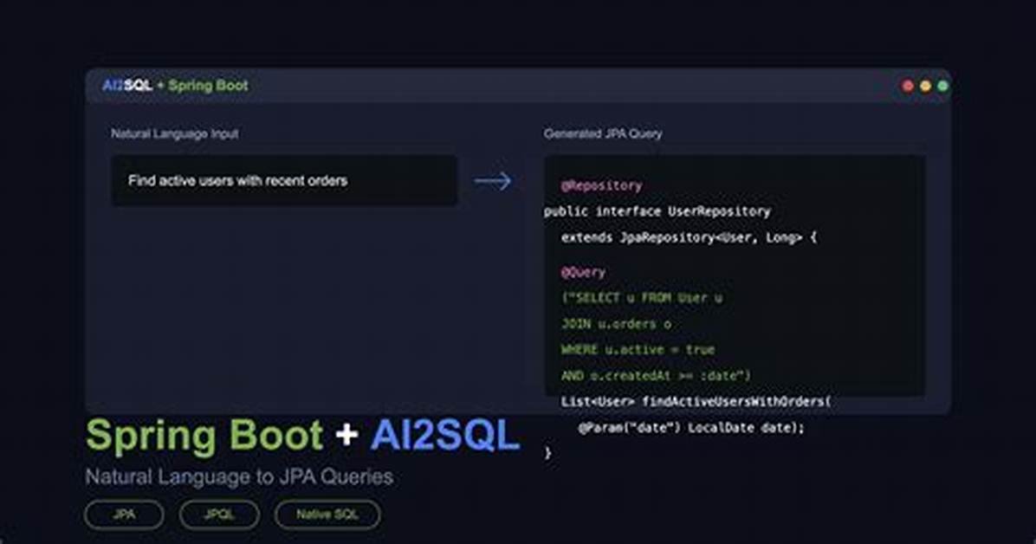Click the 'List<User> findActiveUsersWithOrders(' line
The image size is (1036, 544).
(696, 401)
